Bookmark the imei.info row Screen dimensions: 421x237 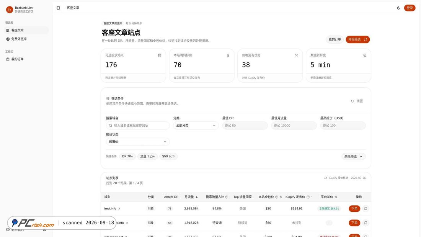(x=366, y=209)
